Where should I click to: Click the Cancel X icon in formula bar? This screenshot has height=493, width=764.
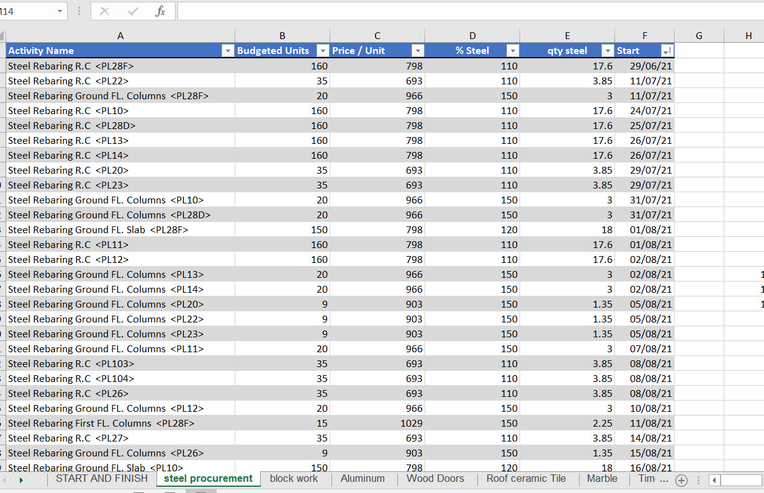coord(104,11)
